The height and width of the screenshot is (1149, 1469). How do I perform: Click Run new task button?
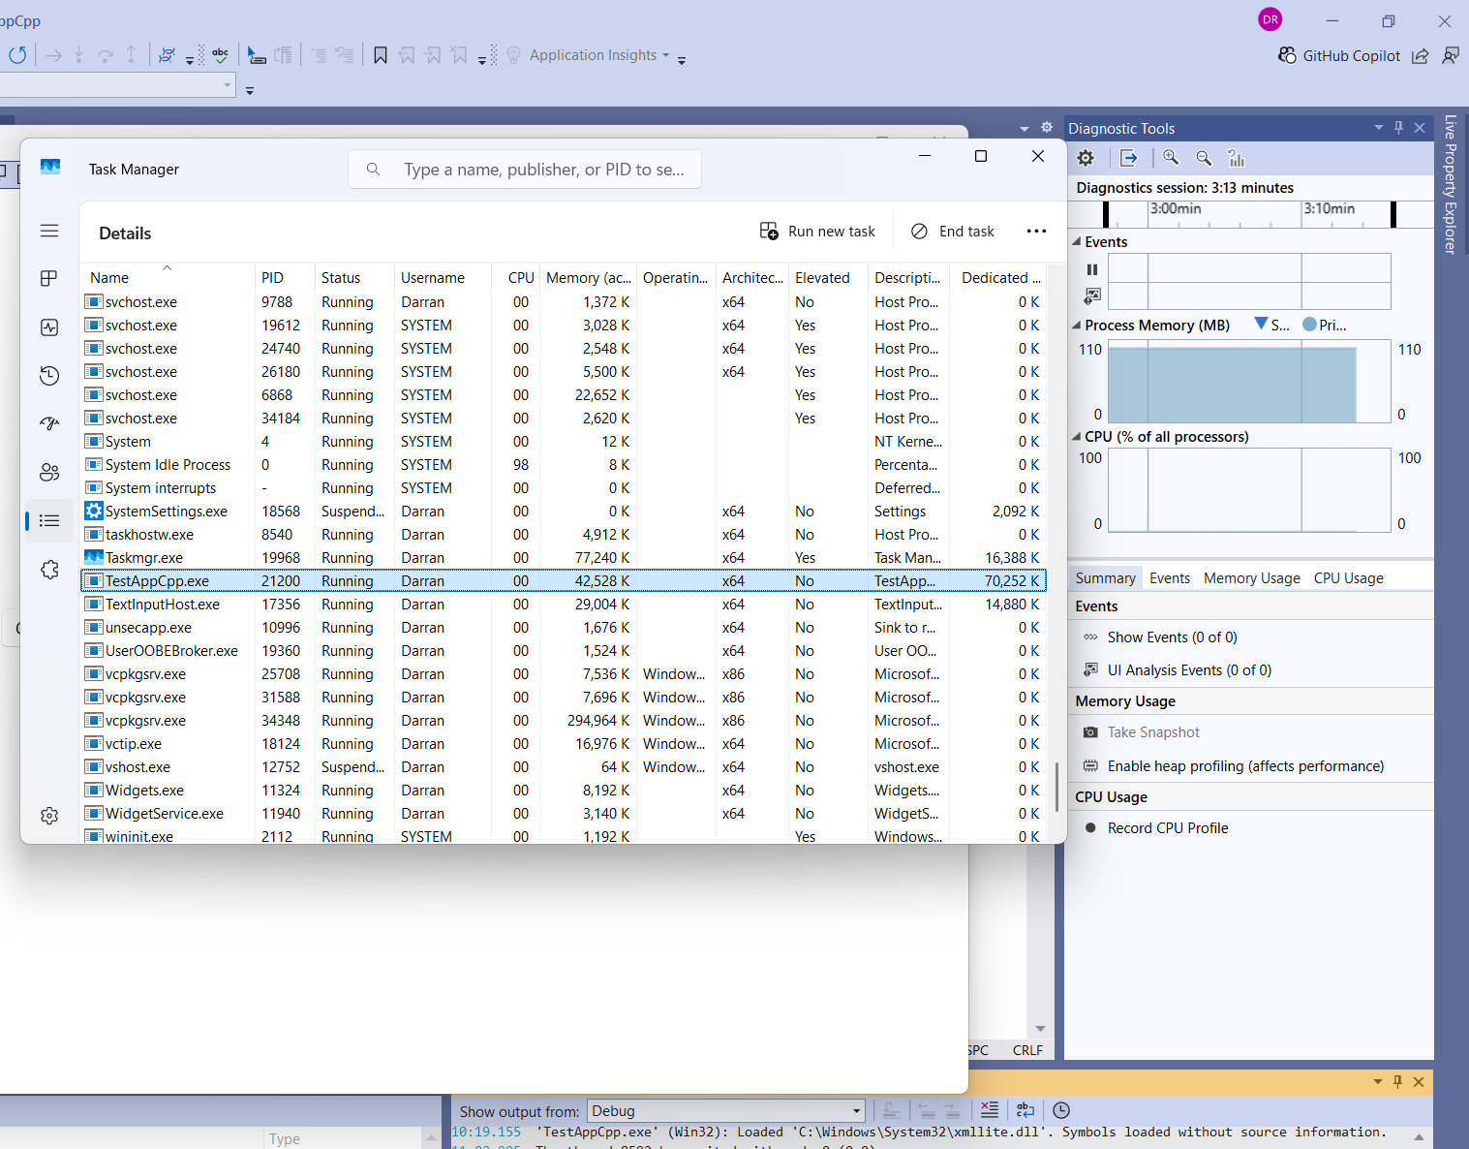818,232
